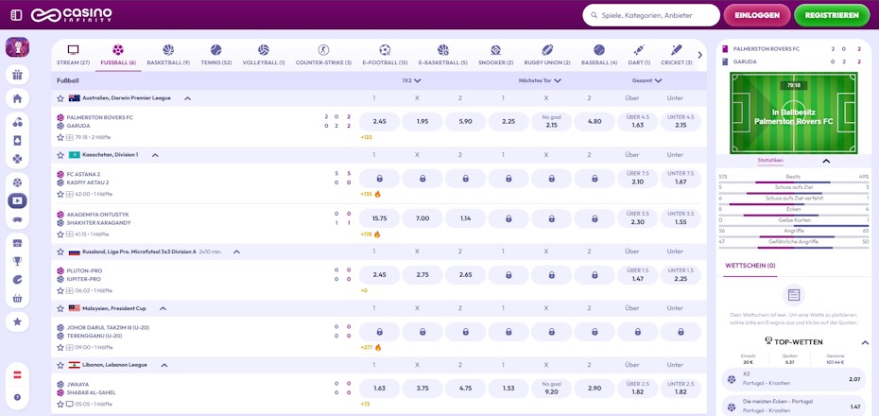This screenshot has height=416, width=879.
Task: Favorite the FC Astana 2 match
Action: pos(60,194)
